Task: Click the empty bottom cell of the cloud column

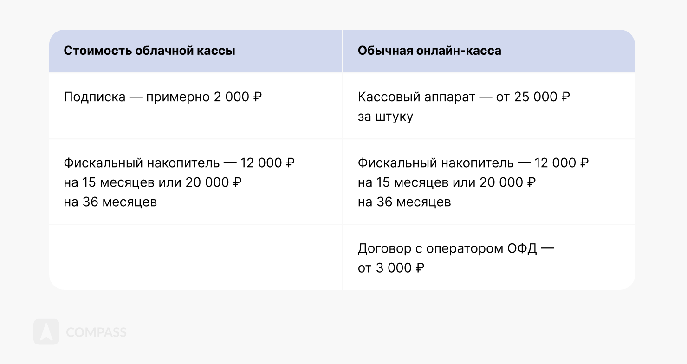Action: 195,258
